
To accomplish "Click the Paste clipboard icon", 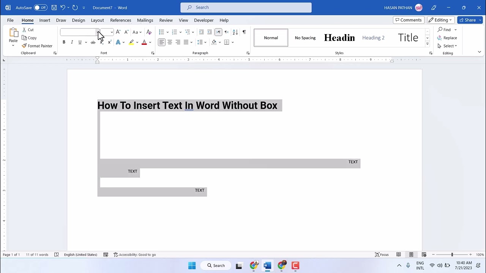I will pos(13,33).
